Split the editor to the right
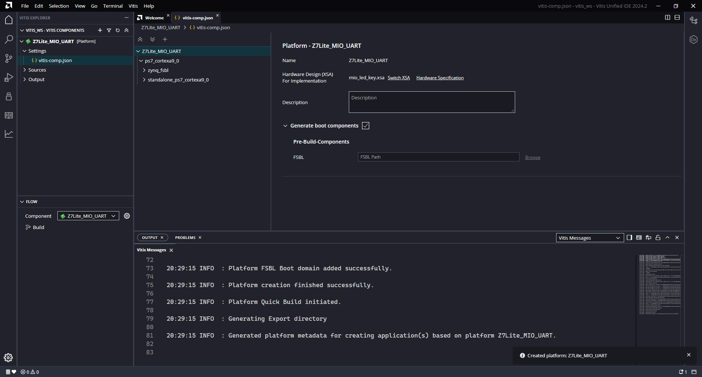702x377 pixels. coord(668,18)
